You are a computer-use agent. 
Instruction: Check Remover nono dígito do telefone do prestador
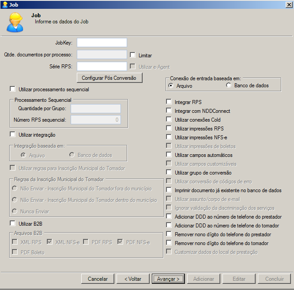coord(169,234)
